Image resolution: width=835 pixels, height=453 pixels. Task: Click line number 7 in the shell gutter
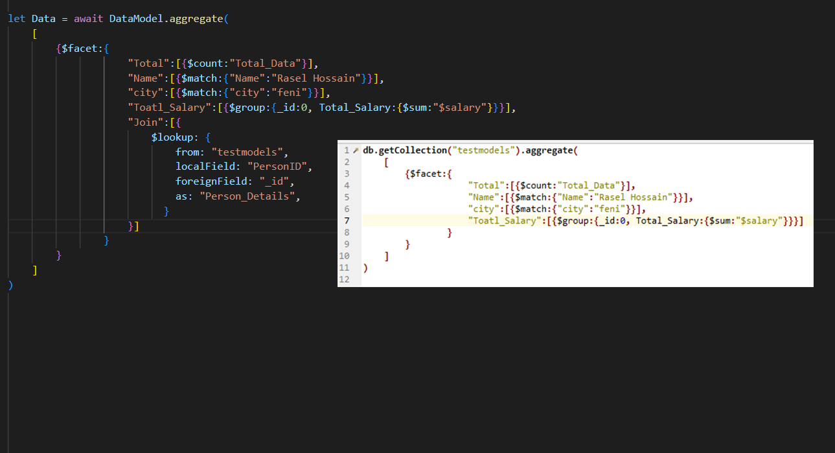point(347,221)
